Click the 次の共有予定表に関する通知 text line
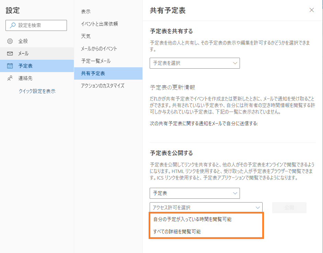This screenshot has height=253, width=323. 204,123
